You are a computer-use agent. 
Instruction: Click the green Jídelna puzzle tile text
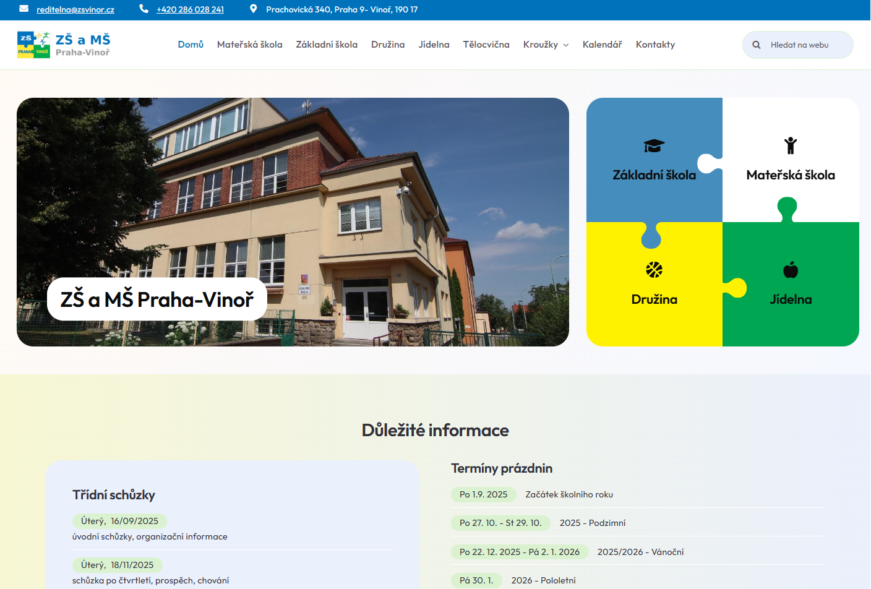[x=790, y=299]
